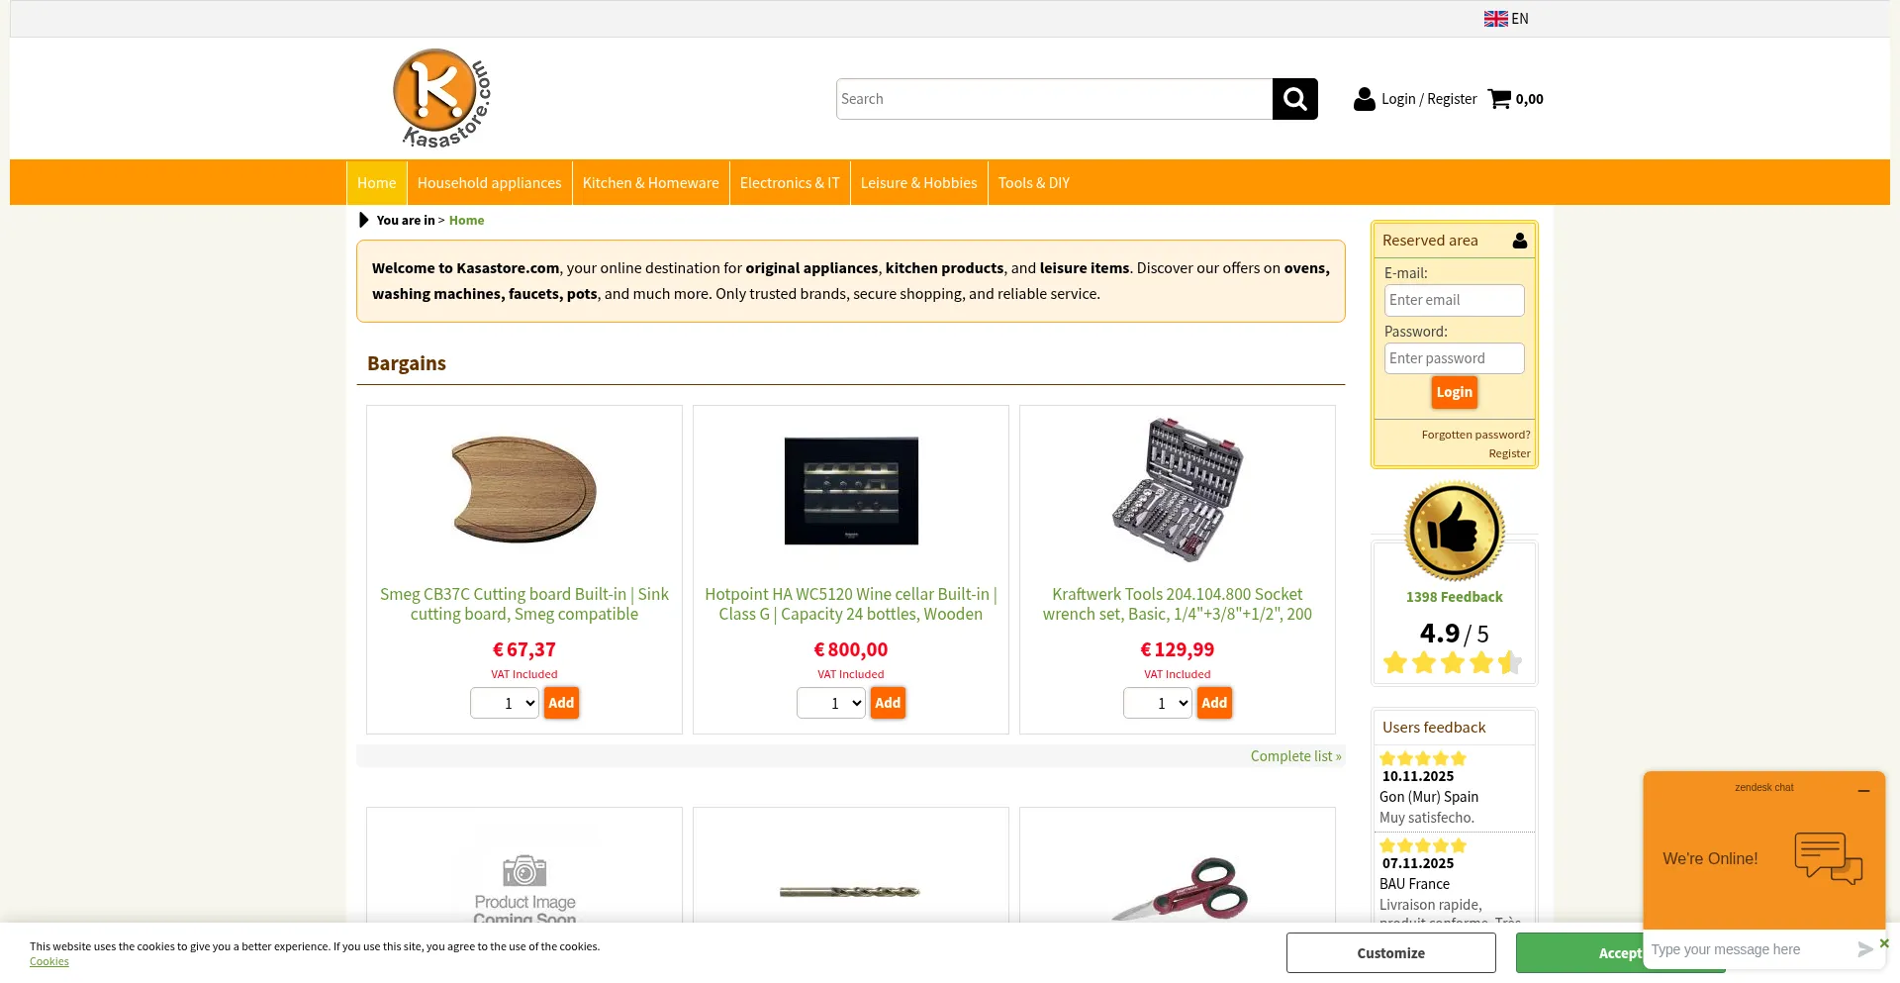This screenshot has height=983, width=1900.
Task: Click the search magnifier icon button
Action: (1294, 99)
